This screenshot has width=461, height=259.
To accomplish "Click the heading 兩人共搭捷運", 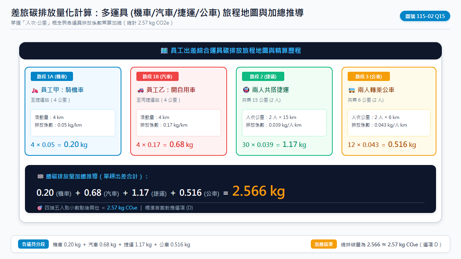I will point(270,90).
